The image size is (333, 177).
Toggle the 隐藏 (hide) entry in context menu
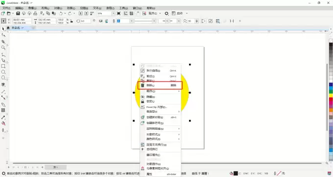click(x=160, y=97)
